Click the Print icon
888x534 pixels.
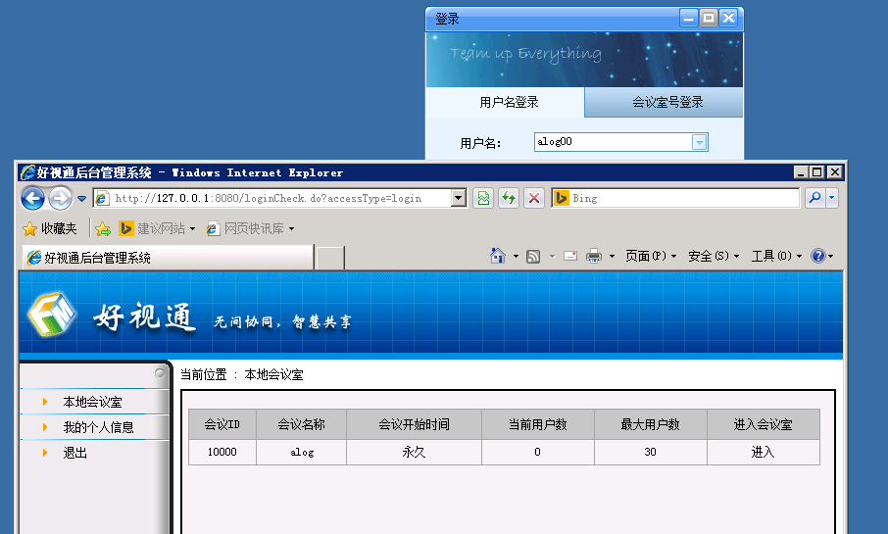594,256
